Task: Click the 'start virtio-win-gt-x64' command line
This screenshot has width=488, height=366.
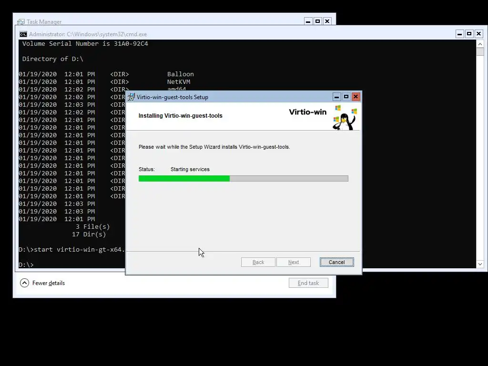Action: coord(71,250)
